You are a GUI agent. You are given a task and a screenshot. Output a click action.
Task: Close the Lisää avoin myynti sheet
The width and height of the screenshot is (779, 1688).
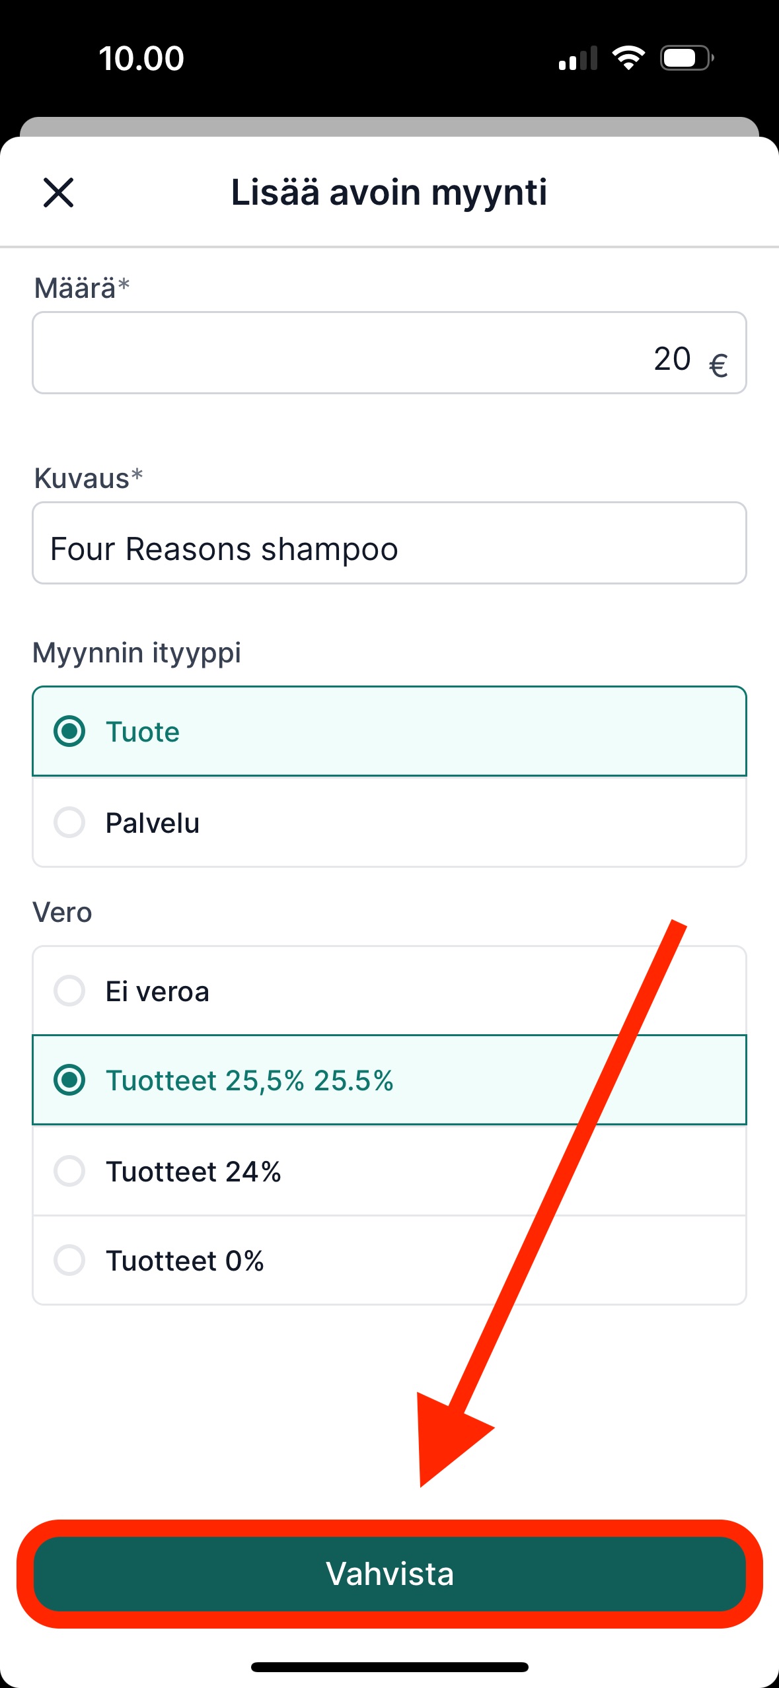pos(58,192)
